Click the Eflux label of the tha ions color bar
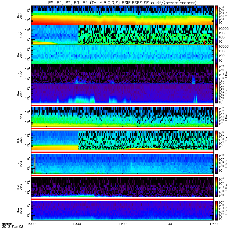 tap(226, 117)
